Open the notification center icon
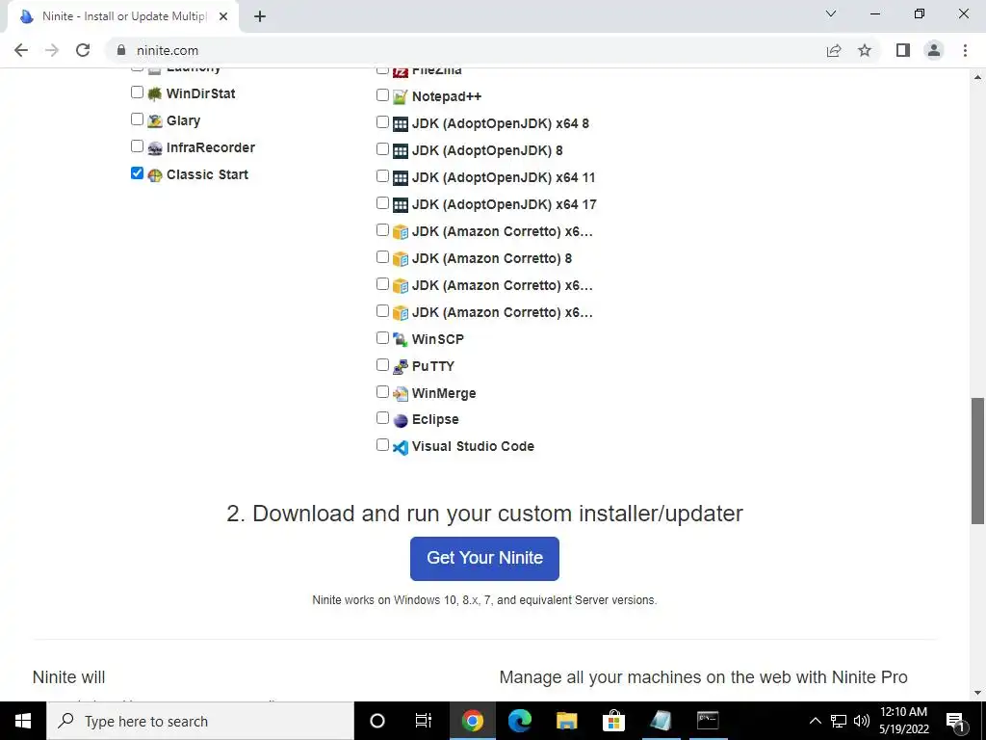 click(954, 721)
